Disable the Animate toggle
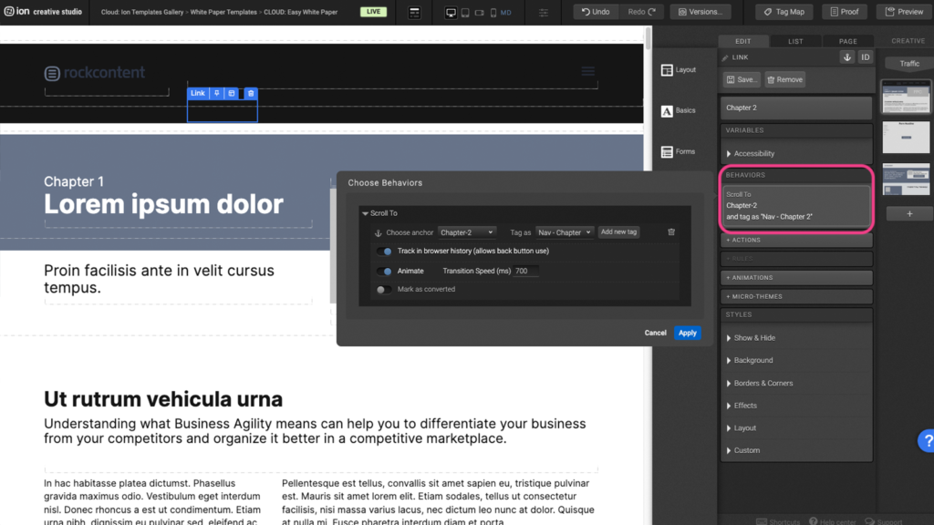Image resolution: width=934 pixels, height=525 pixels. coord(384,271)
